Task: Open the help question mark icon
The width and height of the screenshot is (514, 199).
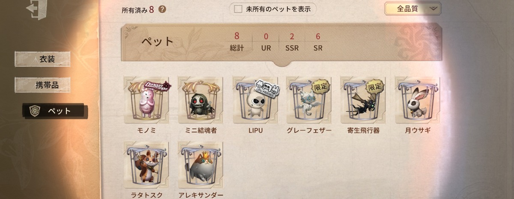Action: click(x=162, y=9)
